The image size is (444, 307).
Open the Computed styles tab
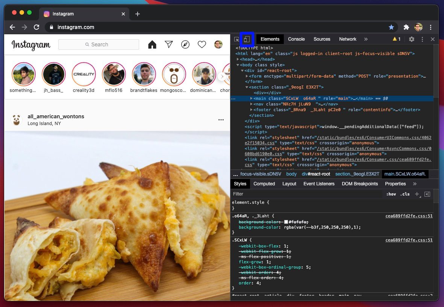tap(264, 184)
